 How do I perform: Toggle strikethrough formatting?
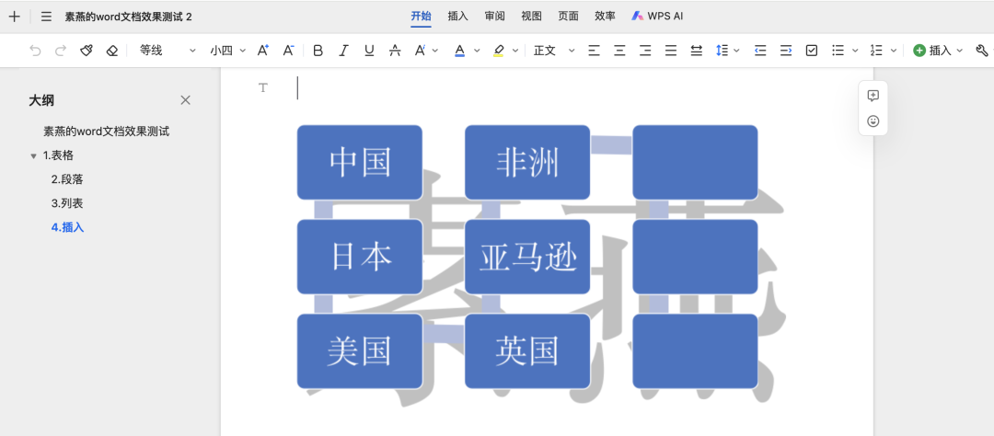395,51
